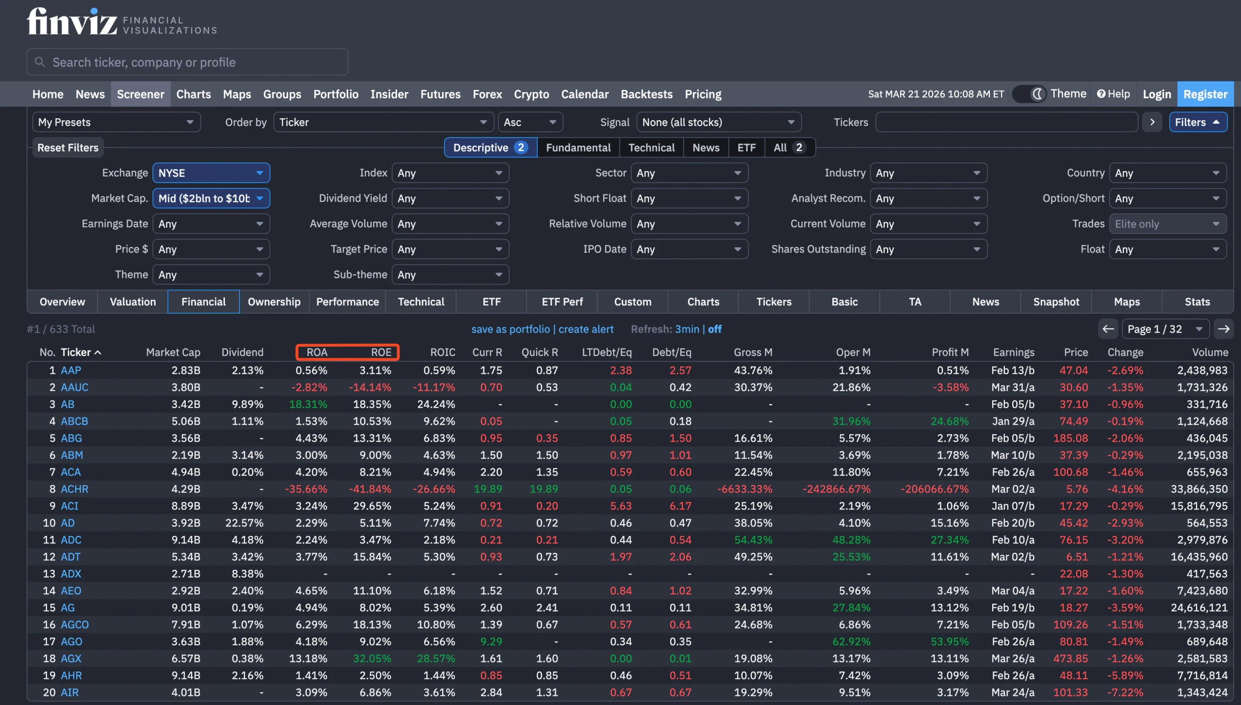Click the search magnifier icon

click(40, 62)
